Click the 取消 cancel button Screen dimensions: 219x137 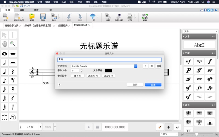135,85
